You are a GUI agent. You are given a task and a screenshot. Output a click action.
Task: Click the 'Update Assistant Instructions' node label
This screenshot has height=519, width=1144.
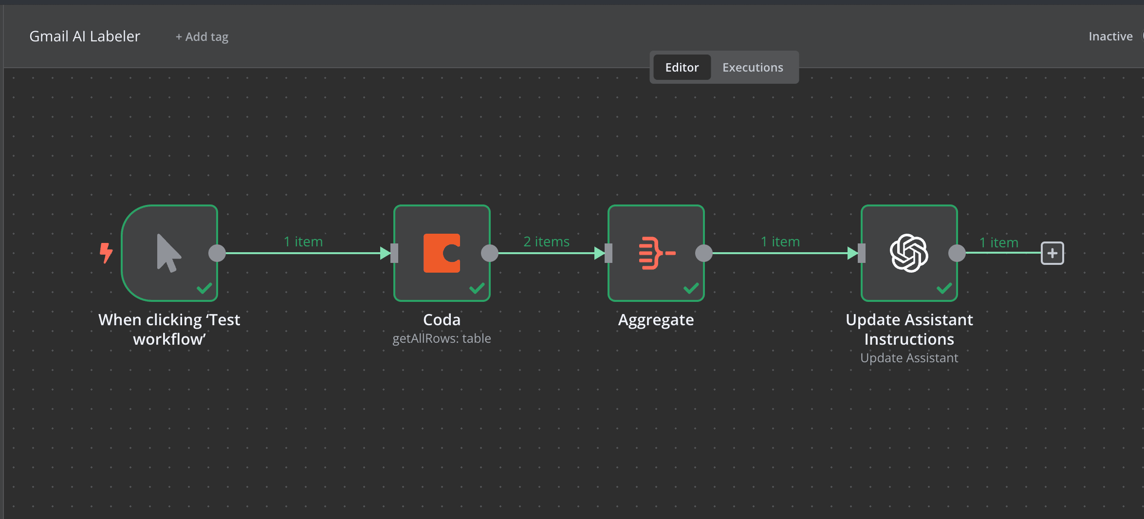click(909, 329)
